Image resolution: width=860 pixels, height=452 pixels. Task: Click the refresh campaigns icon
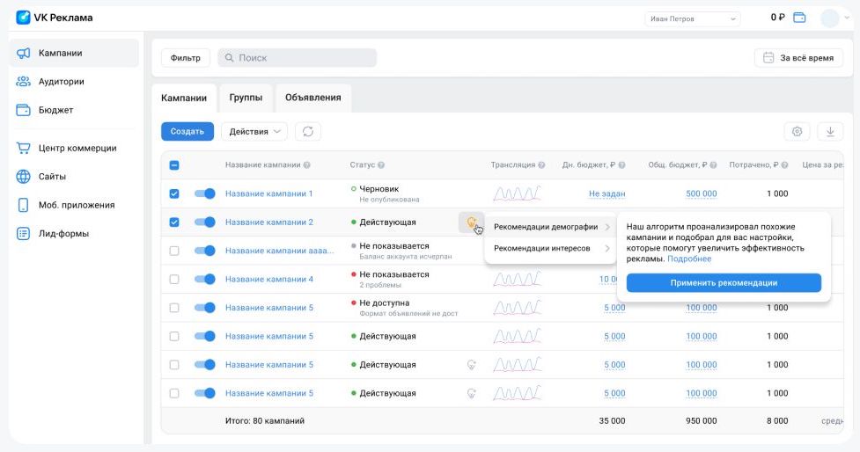pos(308,131)
